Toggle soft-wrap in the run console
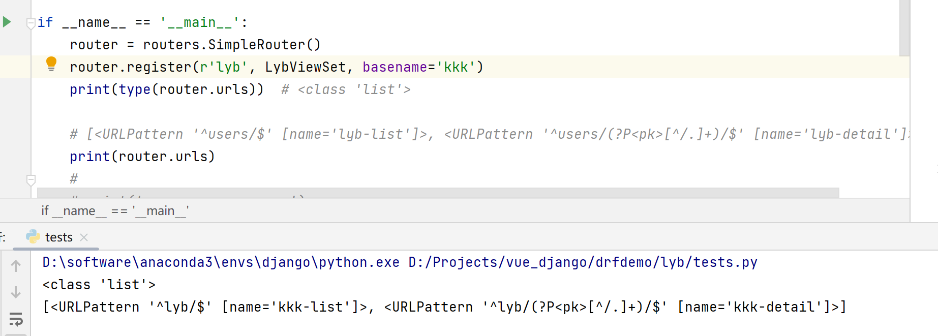Viewport: 938px width, 336px height. (16, 319)
